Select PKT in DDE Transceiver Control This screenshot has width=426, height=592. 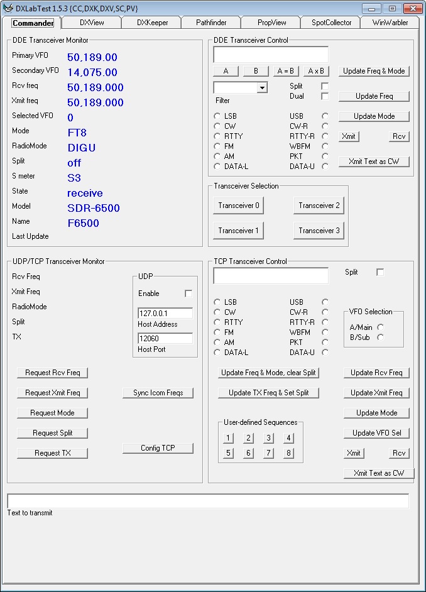tap(325, 156)
